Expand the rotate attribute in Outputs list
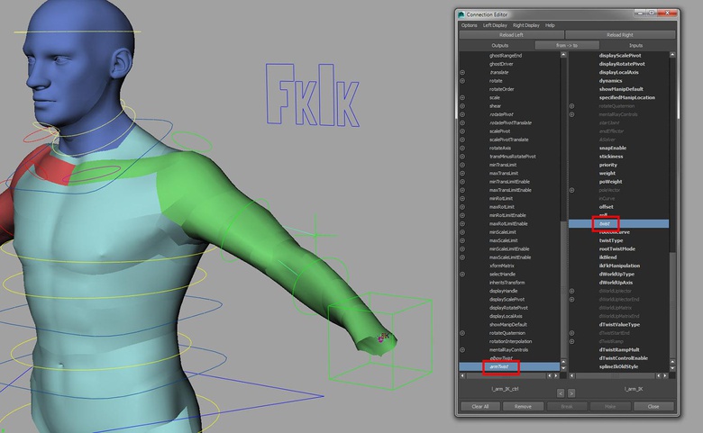 [x=462, y=80]
